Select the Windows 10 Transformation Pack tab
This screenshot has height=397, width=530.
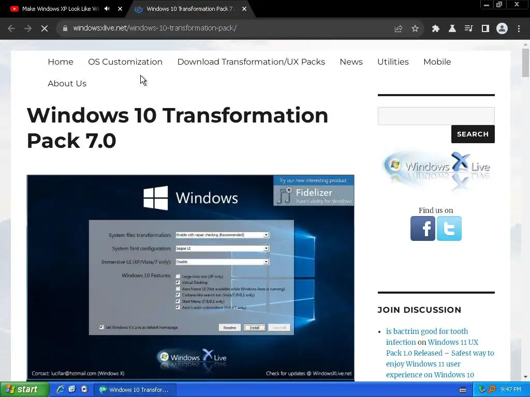[x=190, y=9]
